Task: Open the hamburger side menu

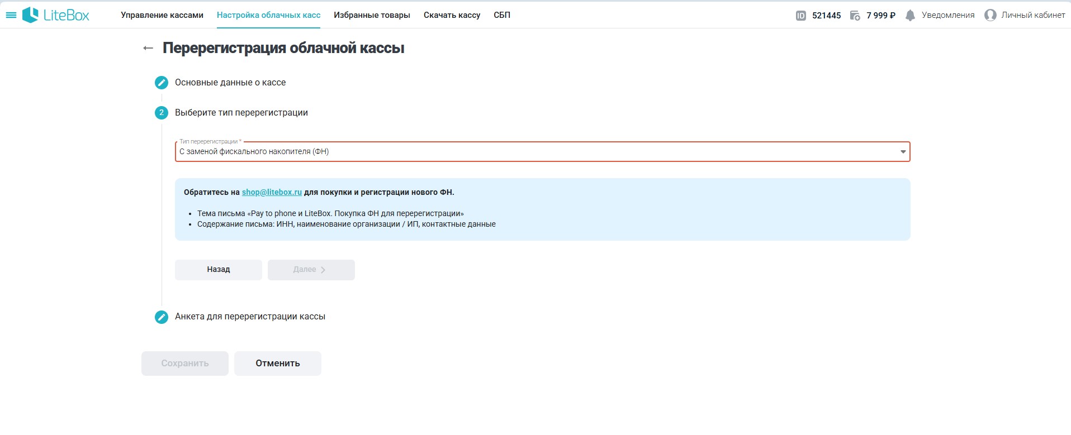Action: tap(11, 15)
